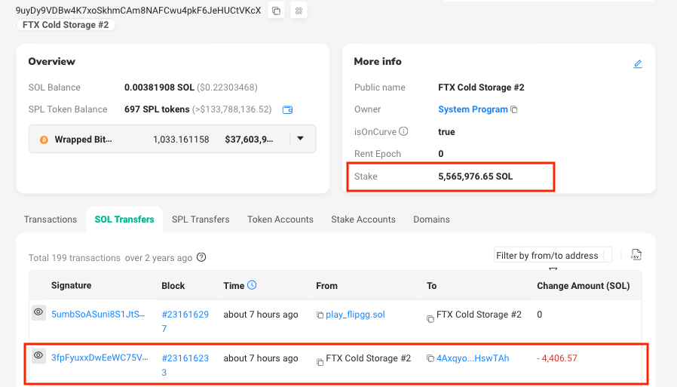This screenshot has height=387, width=677.
Task: Click the Wrapped Bitcoin token icon
Action: 44,140
